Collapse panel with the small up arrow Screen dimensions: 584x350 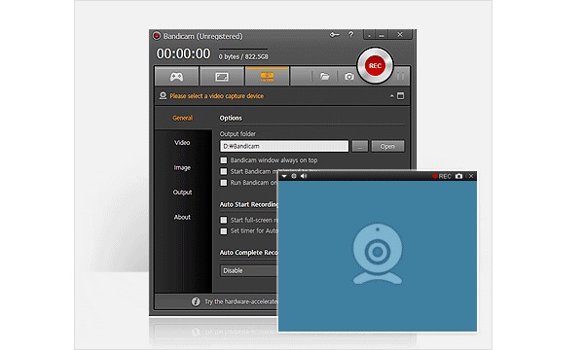(x=392, y=96)
